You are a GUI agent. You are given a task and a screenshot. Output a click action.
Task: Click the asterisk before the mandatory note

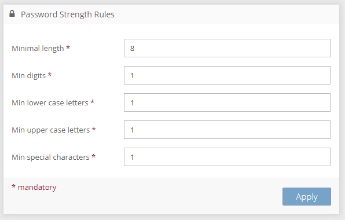tap(14, 186)
